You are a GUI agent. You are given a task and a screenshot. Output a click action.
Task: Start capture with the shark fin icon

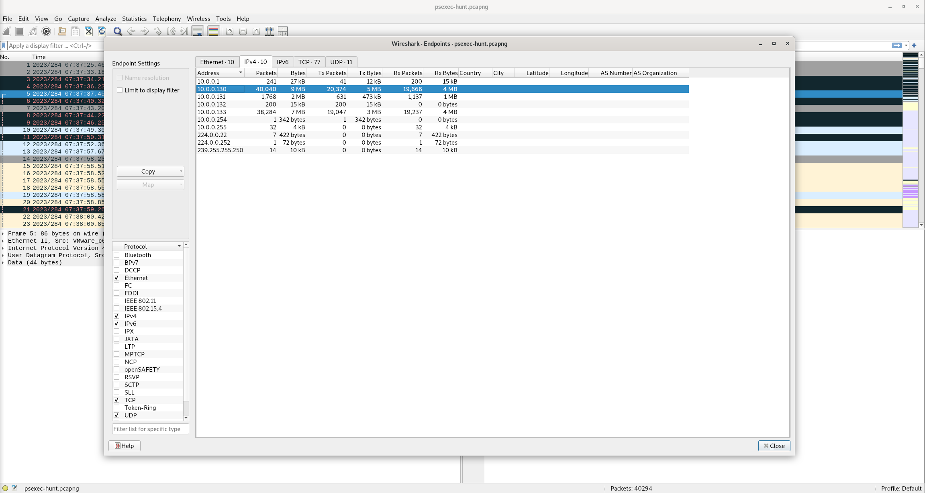6,31
